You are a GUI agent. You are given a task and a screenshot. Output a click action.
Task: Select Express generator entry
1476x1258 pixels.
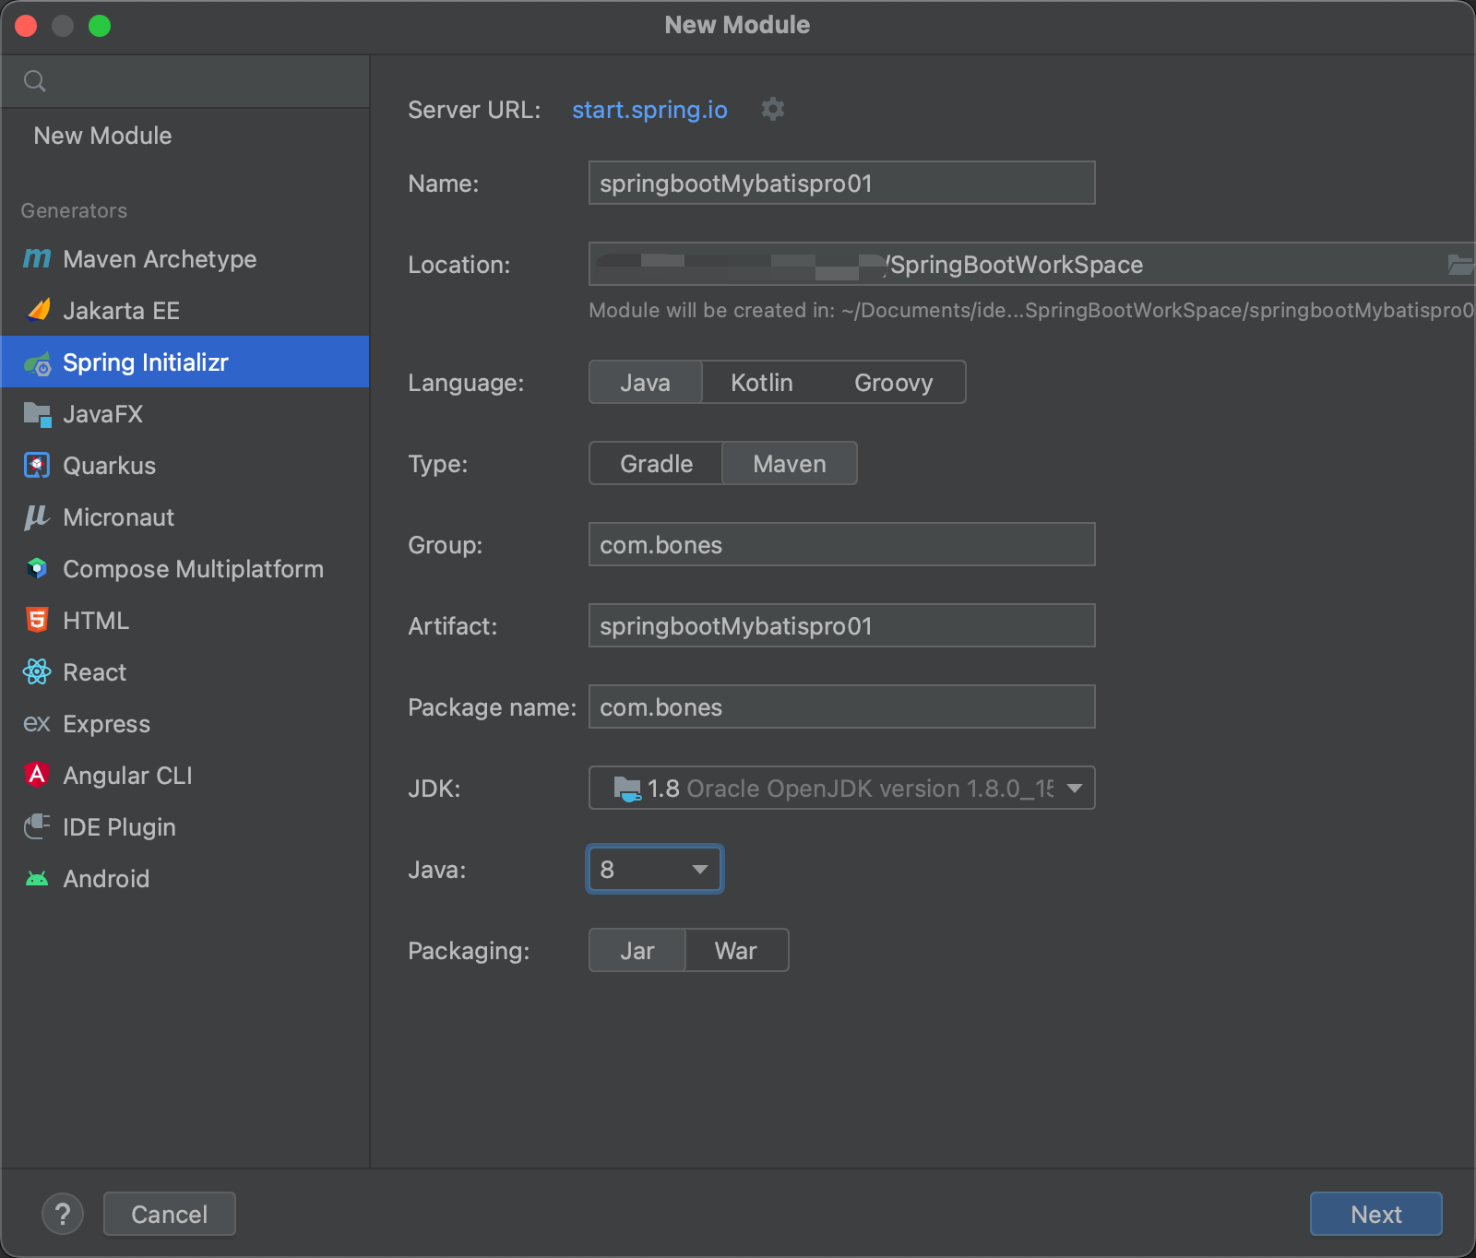(x=184, y=724)
